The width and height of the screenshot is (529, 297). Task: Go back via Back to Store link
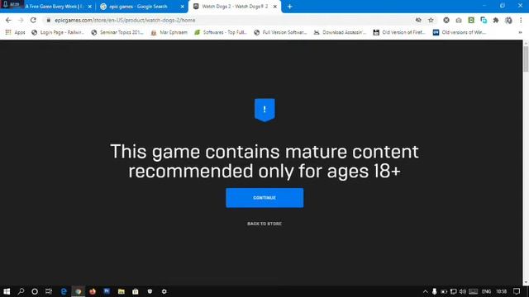[264, 224]
